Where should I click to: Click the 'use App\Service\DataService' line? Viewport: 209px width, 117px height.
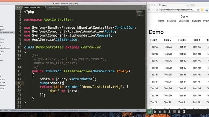coord(52,40)
